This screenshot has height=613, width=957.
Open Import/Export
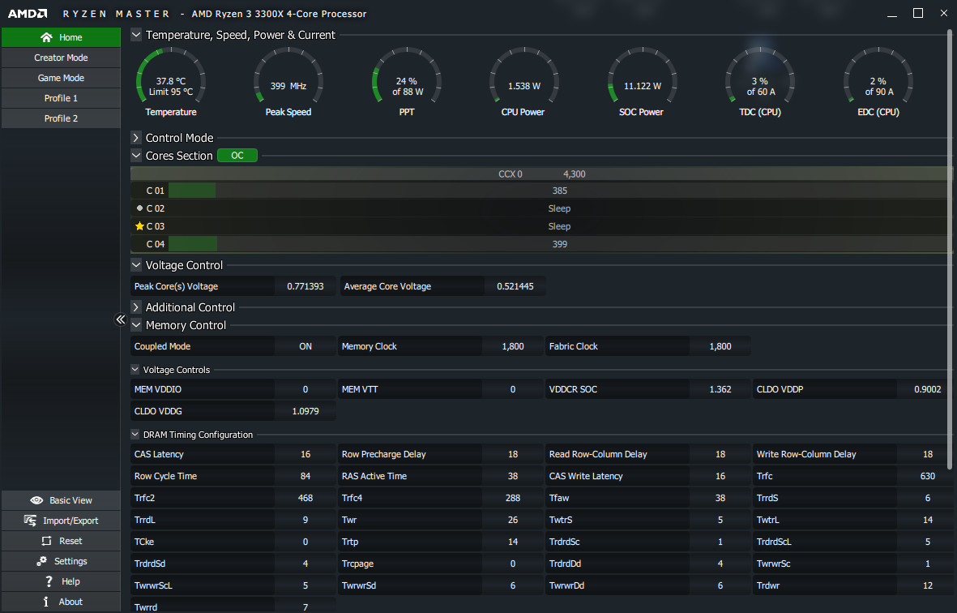[61, 521]
